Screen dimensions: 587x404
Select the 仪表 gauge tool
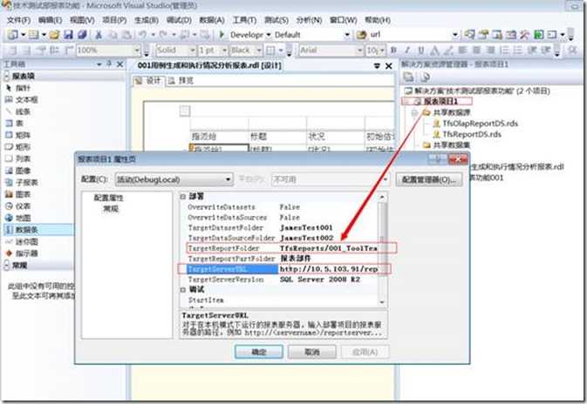click(23, 206)
